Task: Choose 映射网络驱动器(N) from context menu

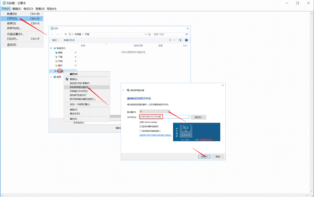Action: tap(79, 87)
